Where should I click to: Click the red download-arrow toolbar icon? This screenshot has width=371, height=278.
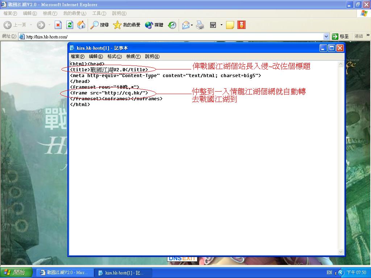point(241,25)
